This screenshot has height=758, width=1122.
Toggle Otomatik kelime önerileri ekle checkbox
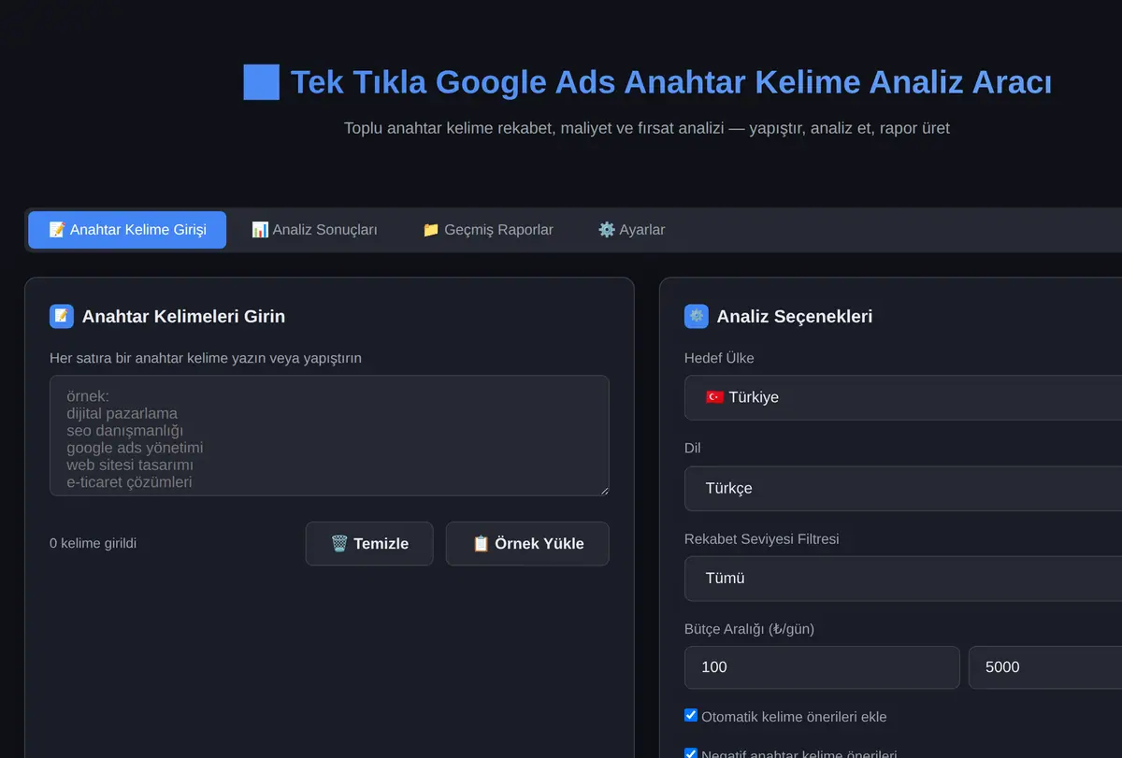(x=691, y=715)
